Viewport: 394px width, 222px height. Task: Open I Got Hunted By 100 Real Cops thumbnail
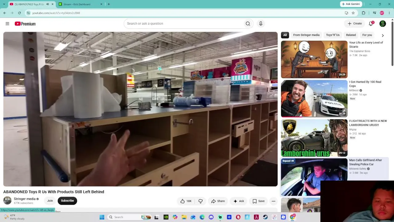[314, 98]
